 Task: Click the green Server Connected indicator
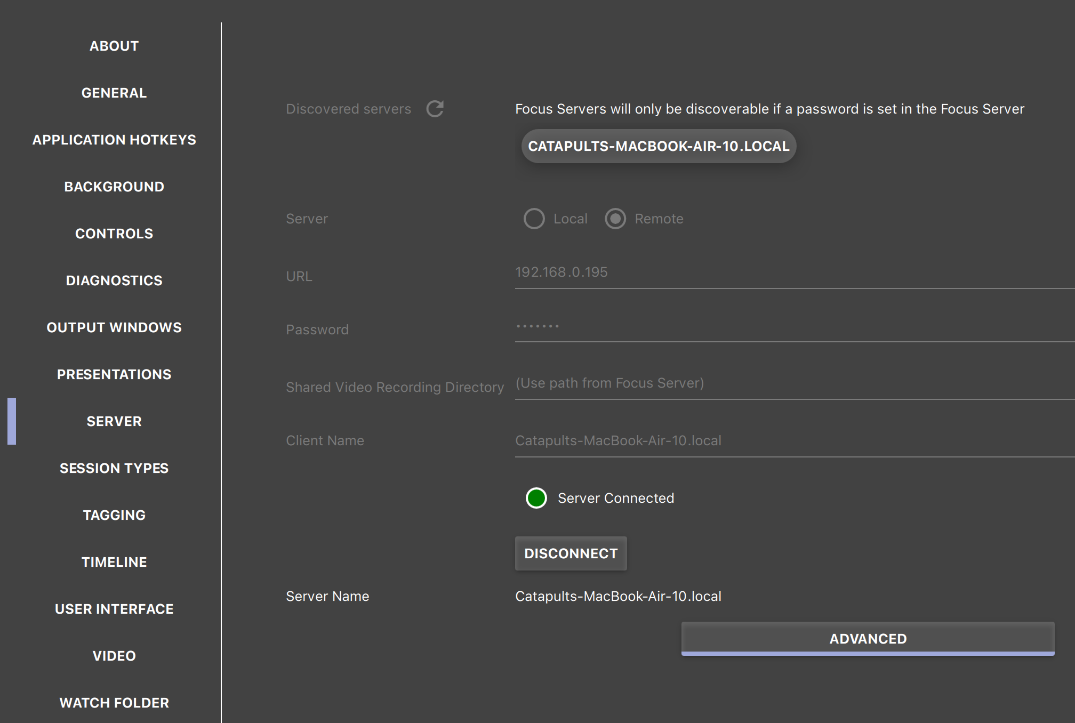click(536, 498)
